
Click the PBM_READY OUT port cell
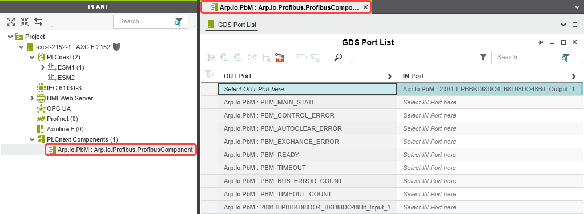click(x=307, y=155)
